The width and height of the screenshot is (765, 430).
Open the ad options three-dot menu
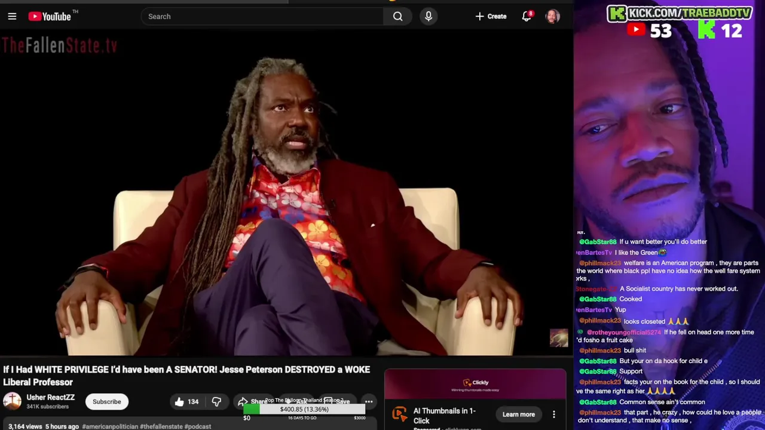click(x=553, y=414)
